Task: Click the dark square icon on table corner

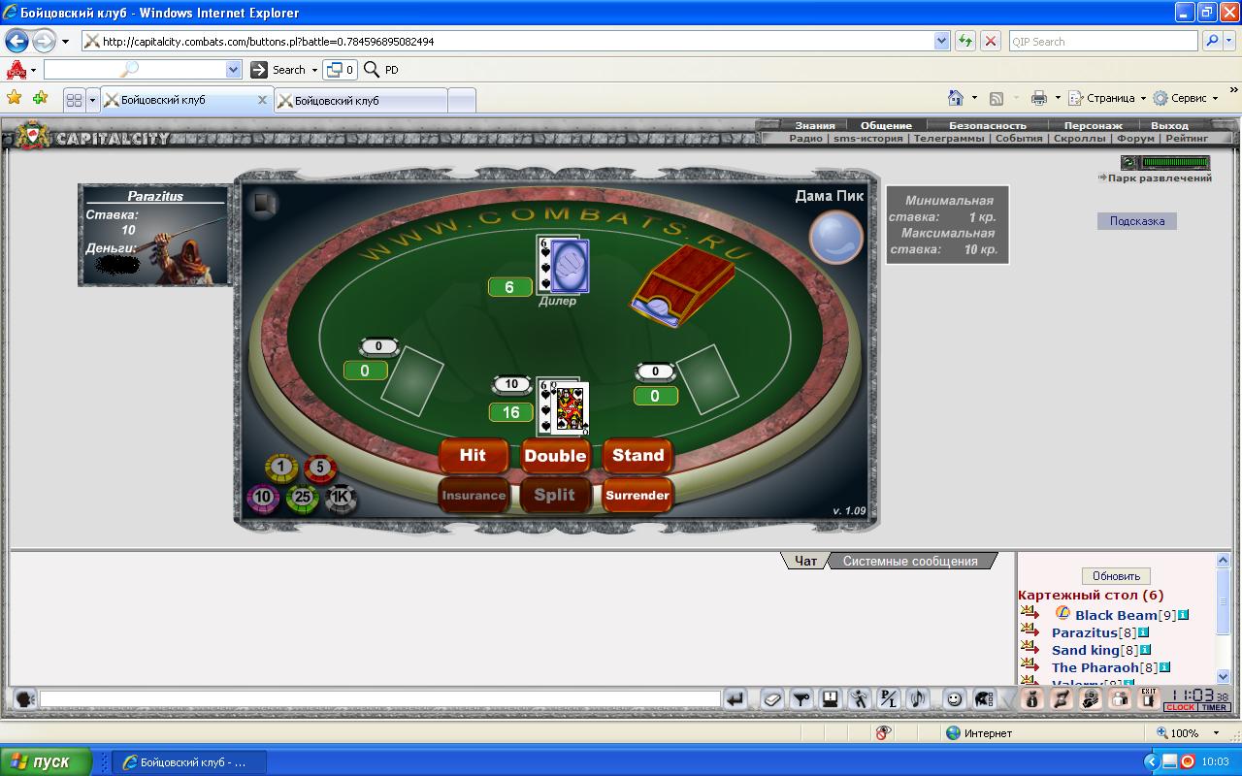Action: pos(264,204)
